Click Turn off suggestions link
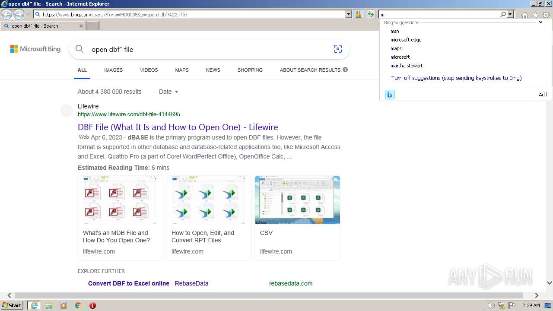 point(456,78)
